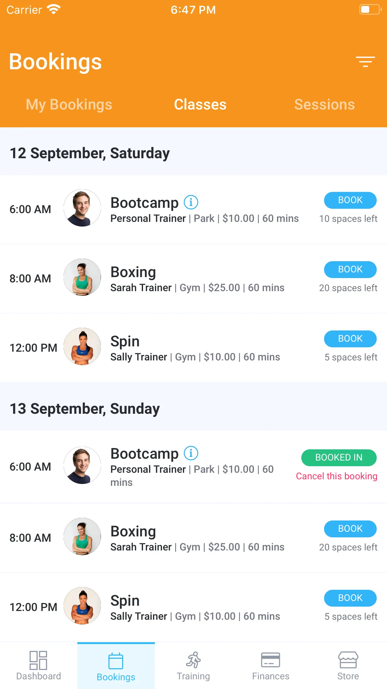Click the Cancel this booking link

337,476
